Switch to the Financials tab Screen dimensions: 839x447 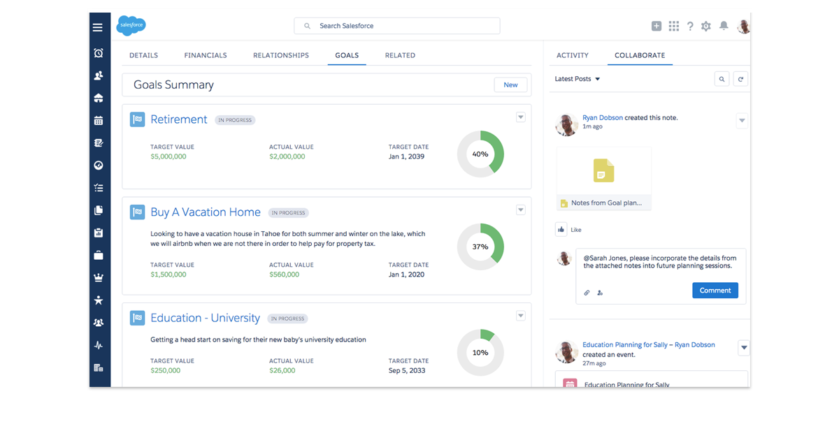click(206, 55)
